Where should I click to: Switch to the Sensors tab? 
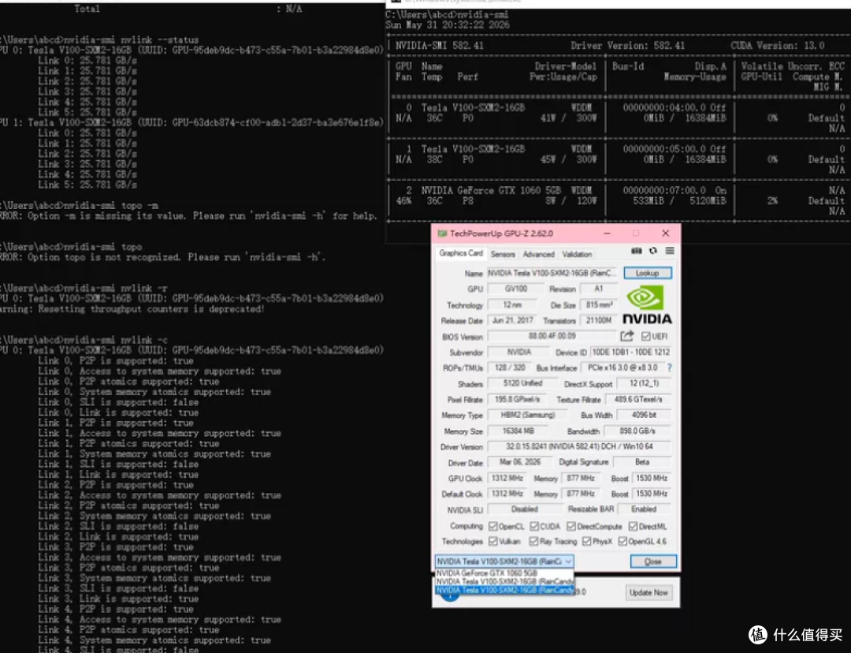(503, 254)
